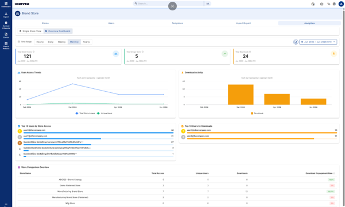Screen dimensions: 345x207
Task: Click userY@othercompany.com downloads progress bar
Action: [262, 132]
